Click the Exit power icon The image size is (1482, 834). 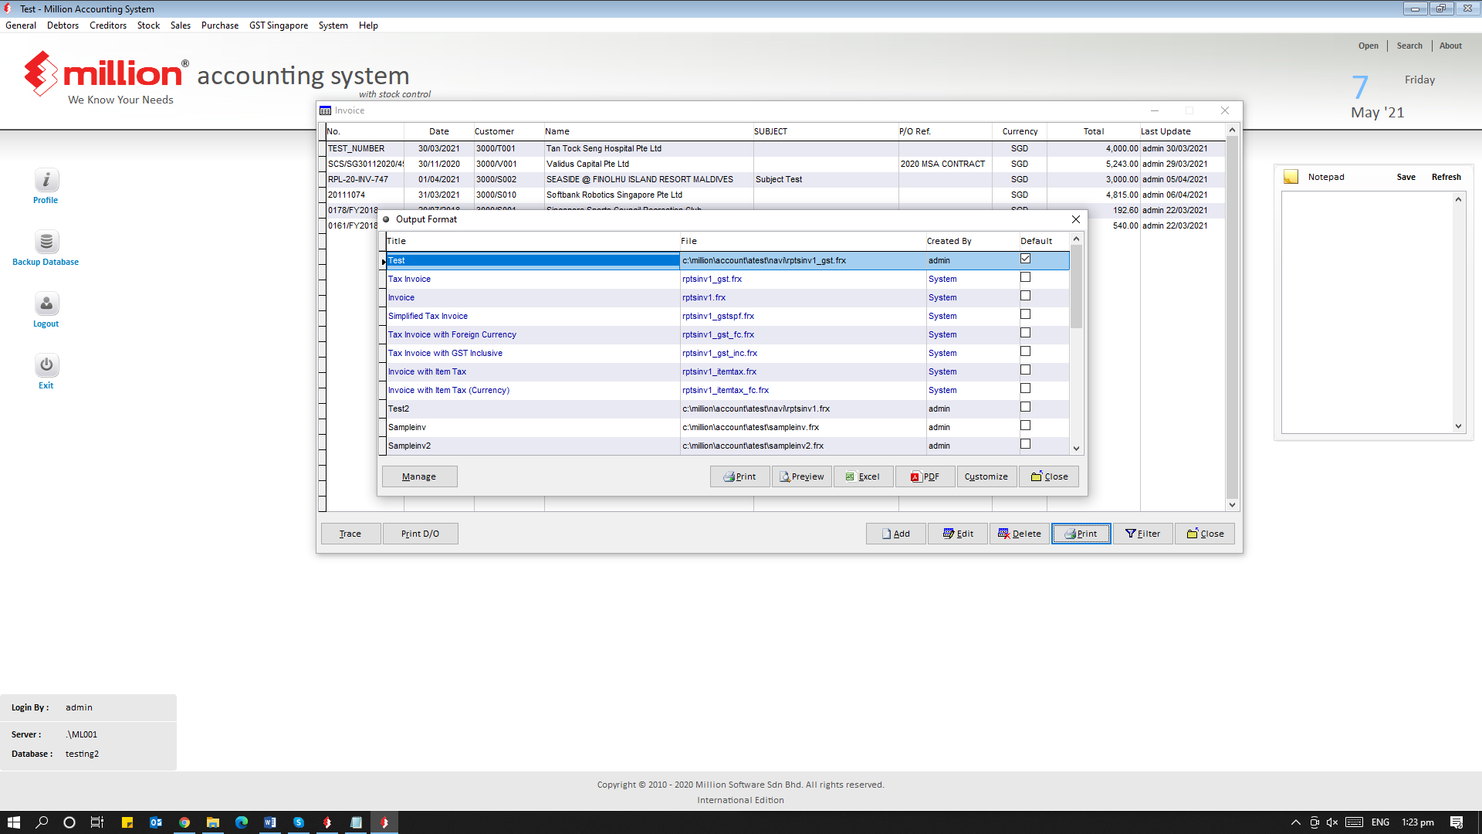[46, 365]
